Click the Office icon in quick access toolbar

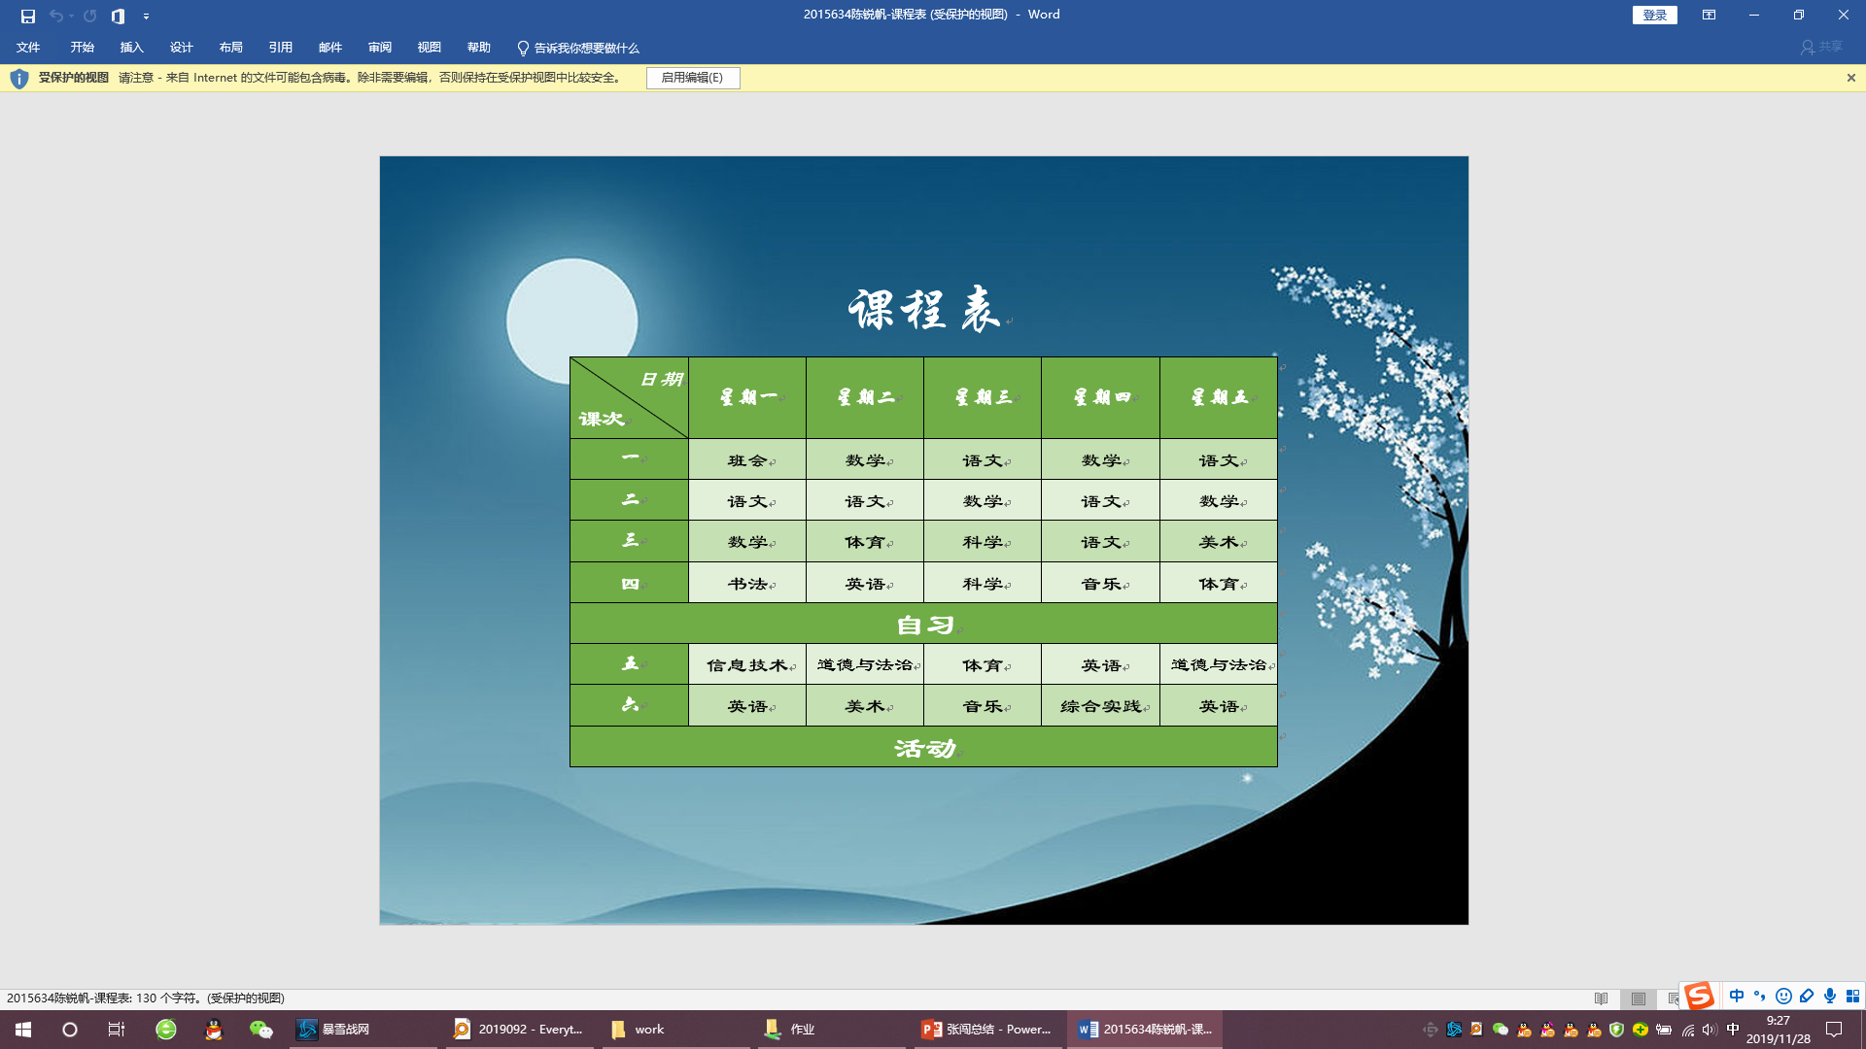click(x=118, y=16)
